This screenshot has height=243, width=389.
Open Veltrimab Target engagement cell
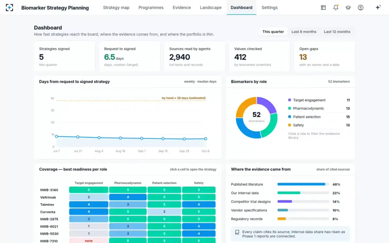pyautogui.click(x=89, y=197)
